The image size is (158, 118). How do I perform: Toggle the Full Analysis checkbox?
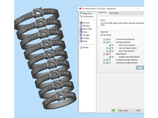[101, 35]
